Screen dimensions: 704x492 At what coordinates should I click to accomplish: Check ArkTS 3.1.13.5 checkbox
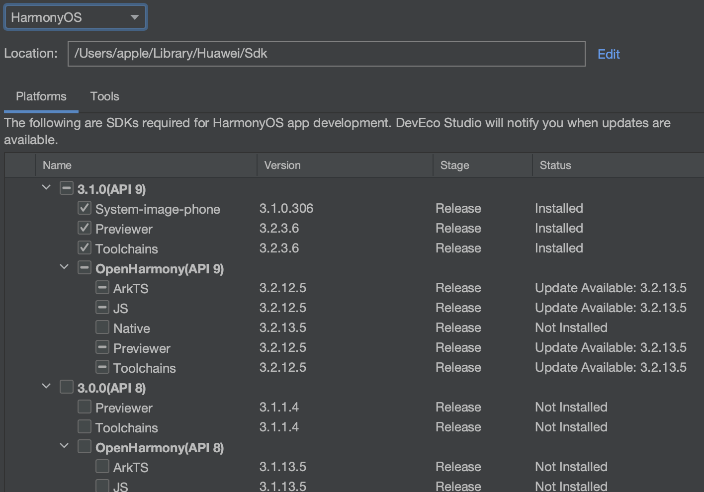pyautogui.click(x=102, y=466)
